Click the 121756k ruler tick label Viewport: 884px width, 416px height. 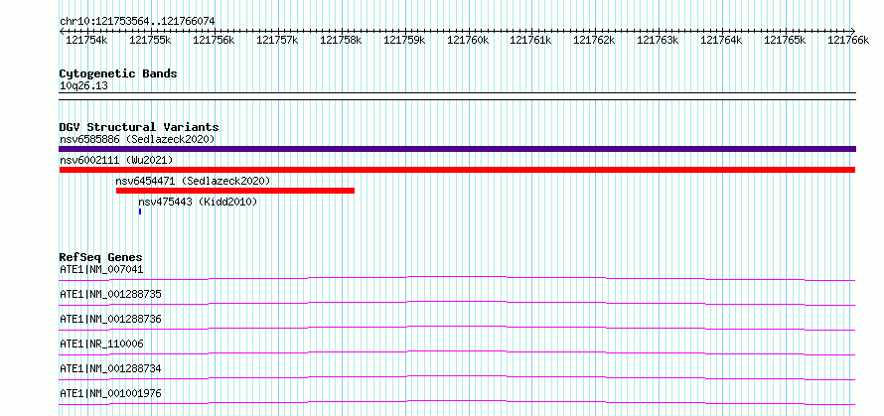[x=214, y=40]
